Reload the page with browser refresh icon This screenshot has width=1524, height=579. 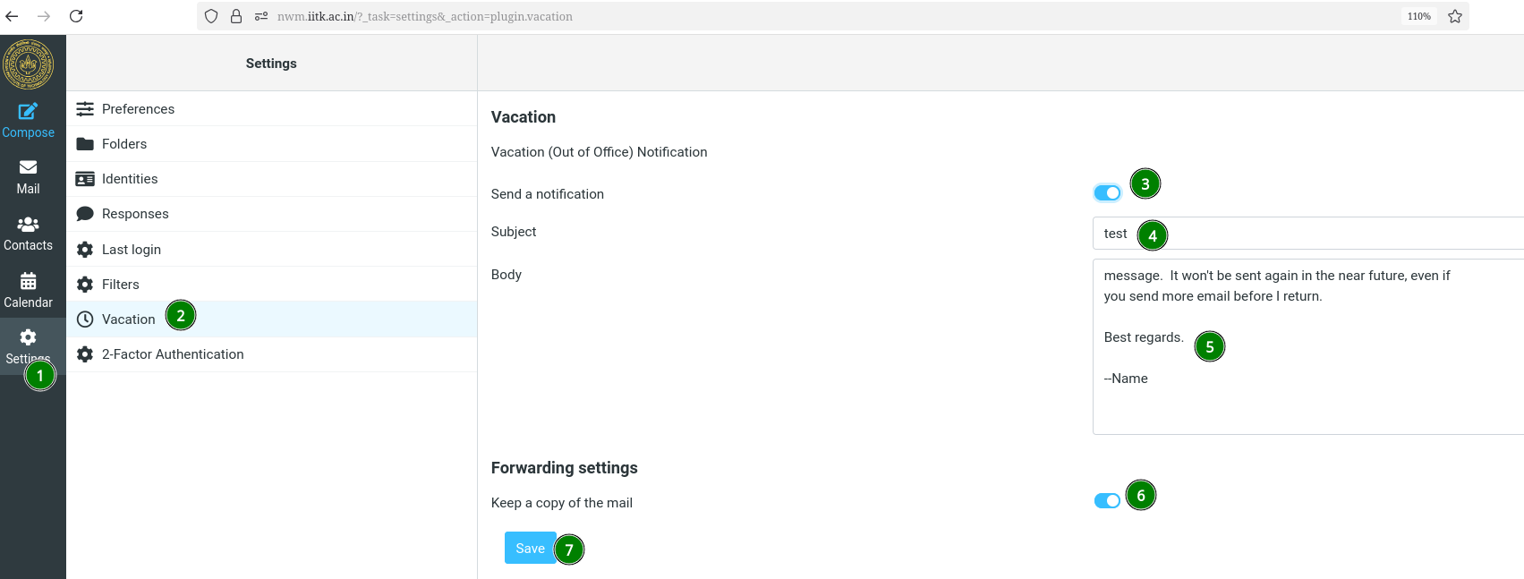pos(76,16)
